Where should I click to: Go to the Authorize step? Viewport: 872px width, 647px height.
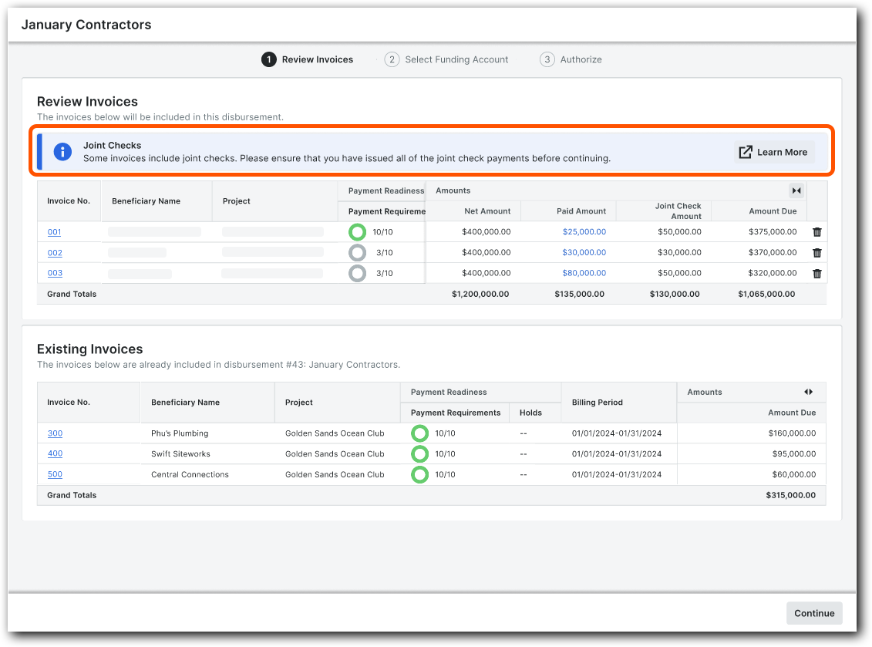coord(571,59)
